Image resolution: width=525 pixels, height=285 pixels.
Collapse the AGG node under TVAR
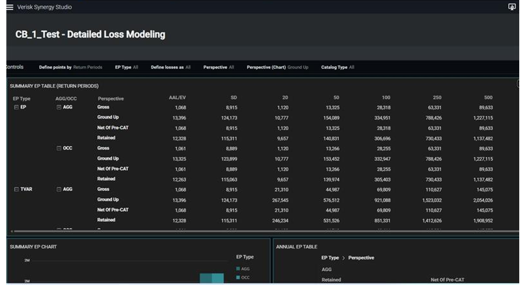click(x=59, y=189)
